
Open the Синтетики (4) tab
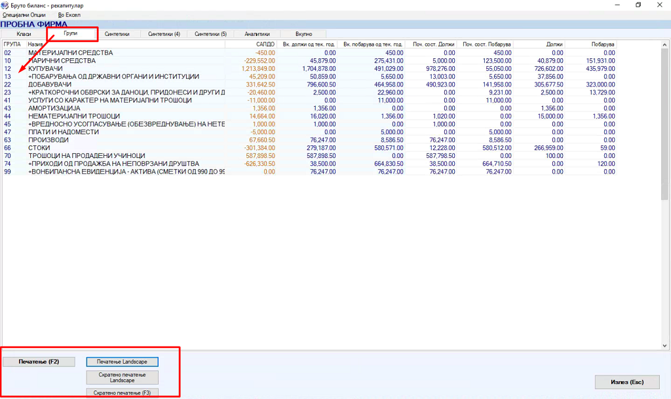(x=164, y=34)
